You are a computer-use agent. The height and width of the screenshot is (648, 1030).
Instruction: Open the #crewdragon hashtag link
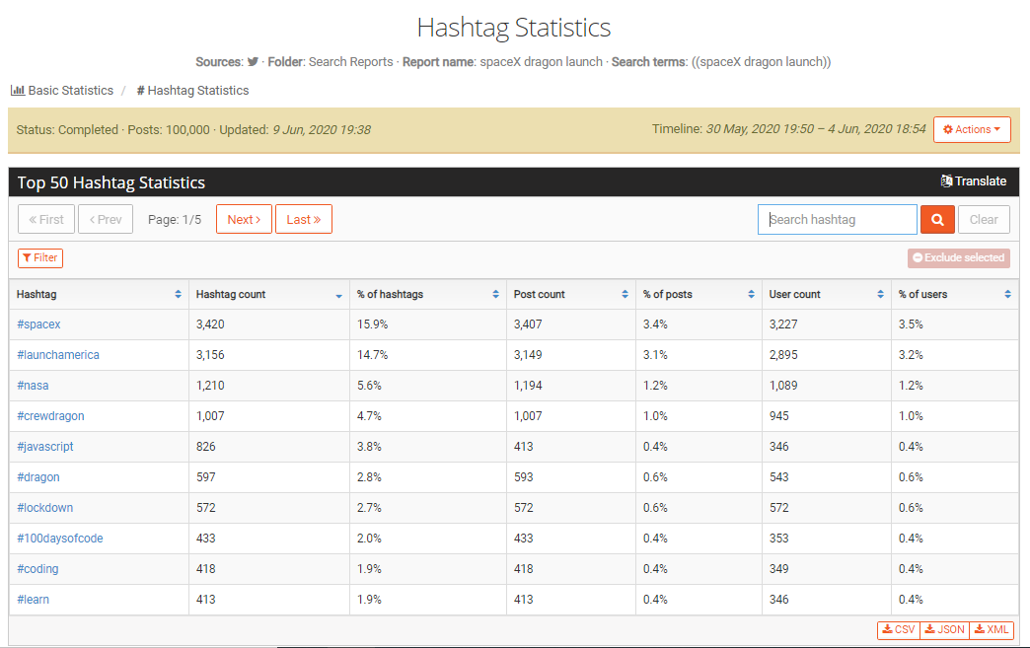pyautogui.click(x=50, y=416)
